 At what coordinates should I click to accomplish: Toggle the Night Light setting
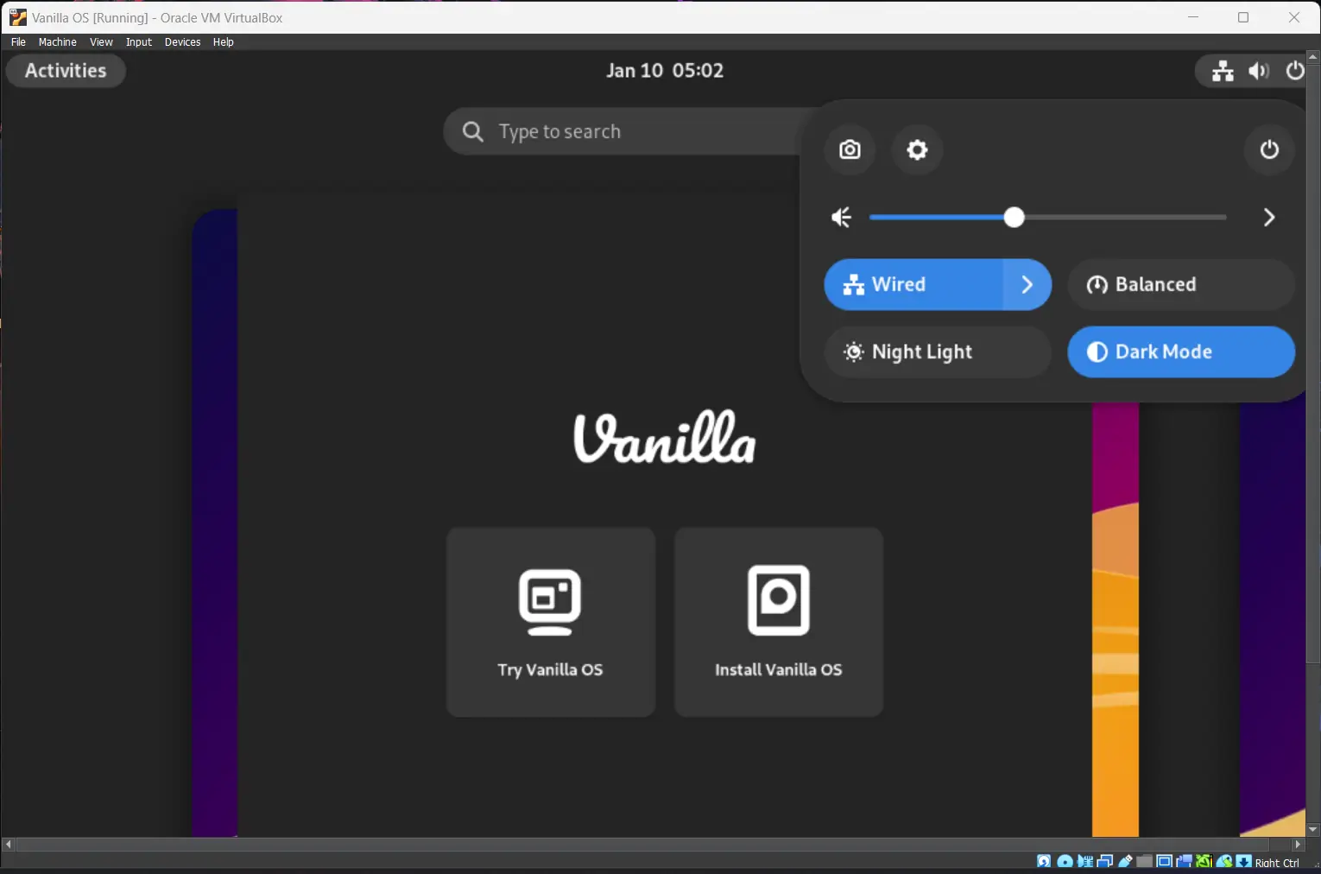[938, 351]
